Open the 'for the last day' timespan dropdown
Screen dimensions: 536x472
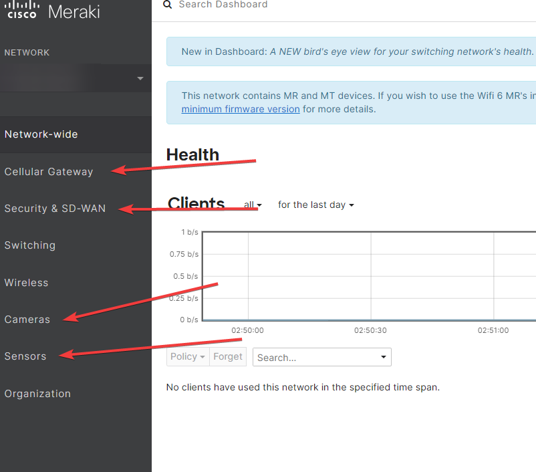pos(316,205)
